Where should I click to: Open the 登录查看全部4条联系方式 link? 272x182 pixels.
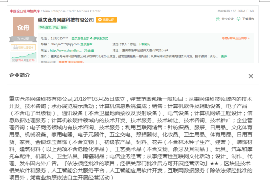tap(89, 38)
